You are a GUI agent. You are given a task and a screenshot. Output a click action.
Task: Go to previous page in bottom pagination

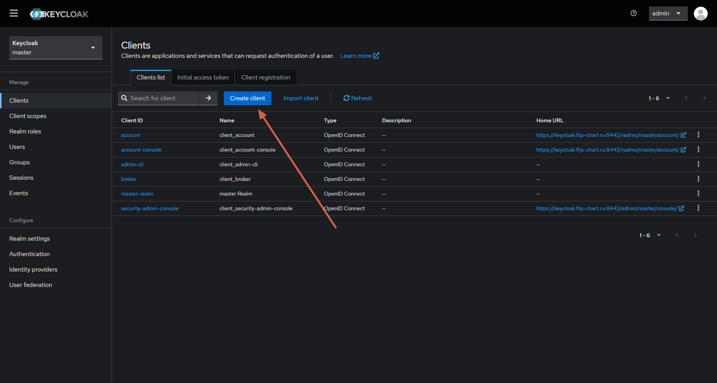click(x=677, y=235)
